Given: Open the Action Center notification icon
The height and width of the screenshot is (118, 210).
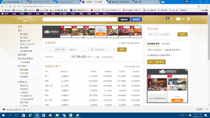Looking at the screenshot, I should point(206,115).
